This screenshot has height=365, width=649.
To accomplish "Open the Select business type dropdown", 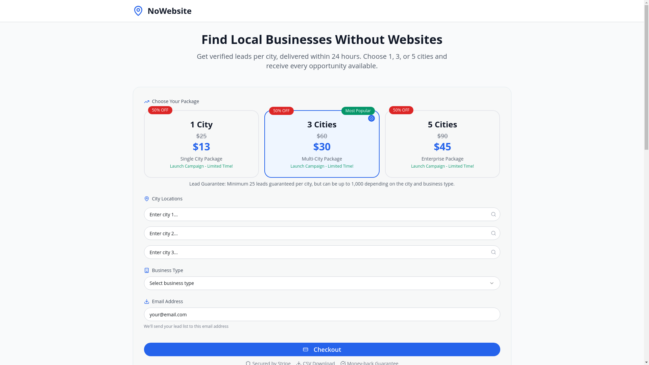I will (322, 283).
